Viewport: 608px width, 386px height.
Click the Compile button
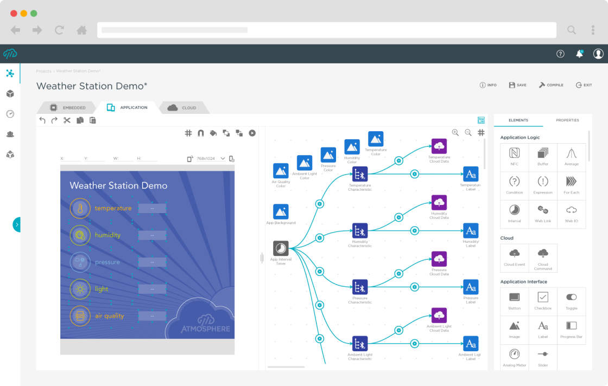point(551,85)
